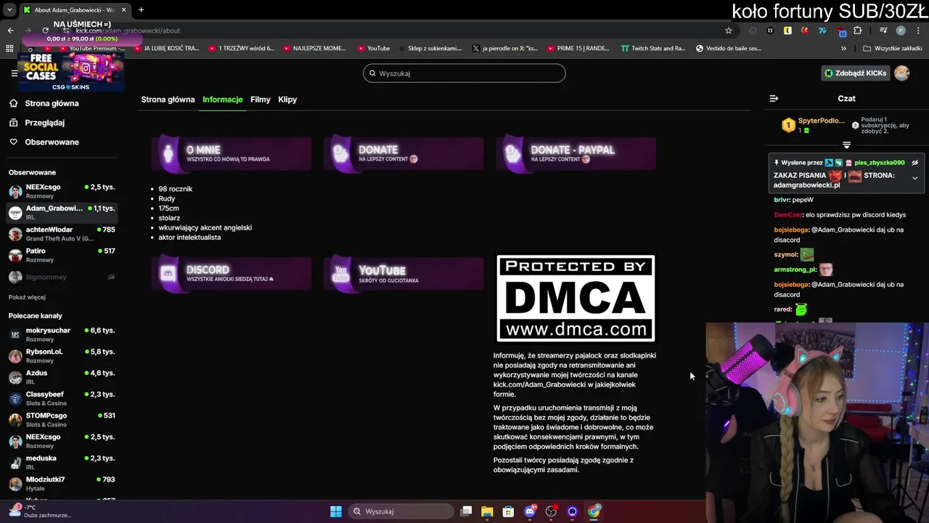Open Adam_Grabowiecki in followed channels
Screen dimensions: 929x523
(x=62, y=213)
